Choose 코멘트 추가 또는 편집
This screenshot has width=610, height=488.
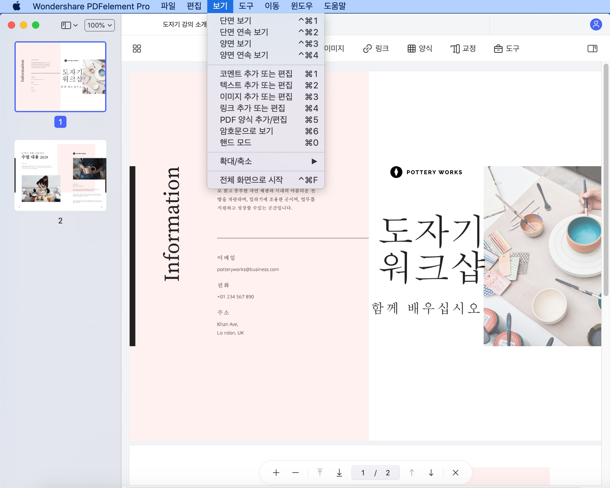pyautogui.click(x=266, y=74)
